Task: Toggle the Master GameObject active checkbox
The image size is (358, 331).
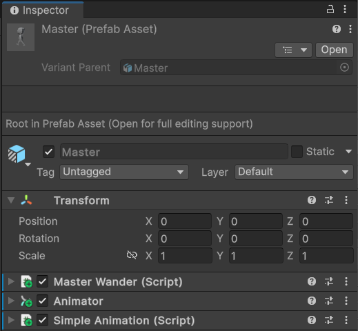Action: 48,152
